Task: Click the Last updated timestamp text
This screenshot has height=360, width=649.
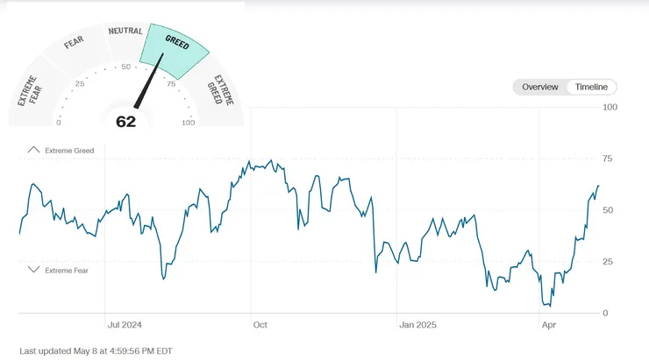Action: 96,351
